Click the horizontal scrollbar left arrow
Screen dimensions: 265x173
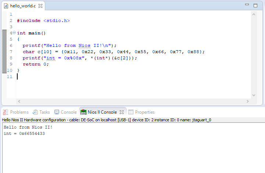(x=19, y=101)
